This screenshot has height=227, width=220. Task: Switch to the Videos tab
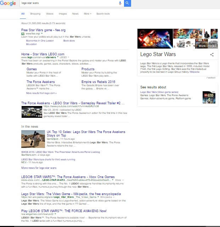(50, 14)
